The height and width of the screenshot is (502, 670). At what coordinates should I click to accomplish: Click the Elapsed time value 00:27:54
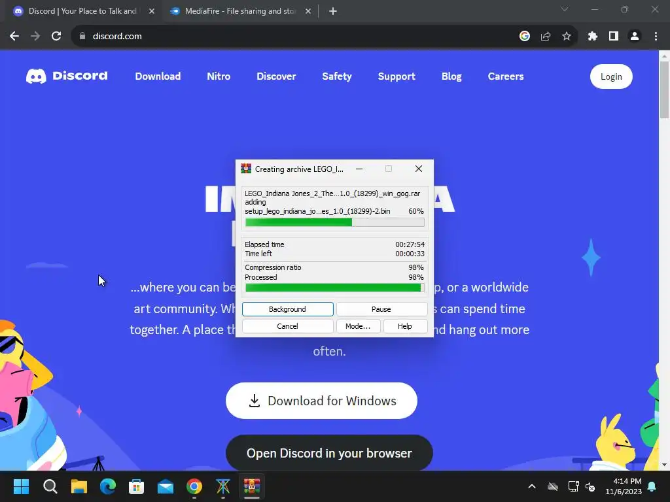pos(410,244)
